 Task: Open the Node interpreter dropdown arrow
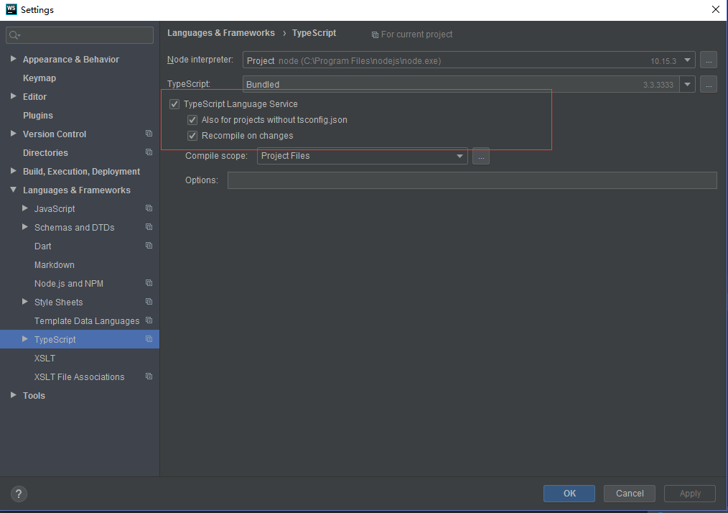pos(687,60)
